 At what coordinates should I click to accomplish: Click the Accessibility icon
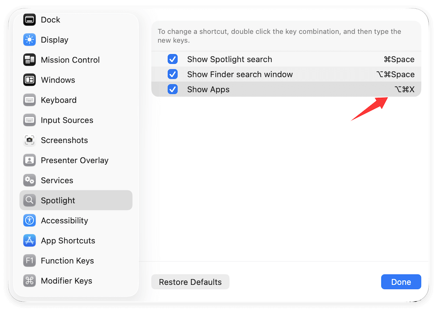pos(29,220)
